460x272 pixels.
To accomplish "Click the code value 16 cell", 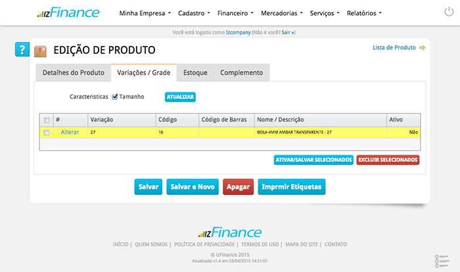I will coord(177,132).
